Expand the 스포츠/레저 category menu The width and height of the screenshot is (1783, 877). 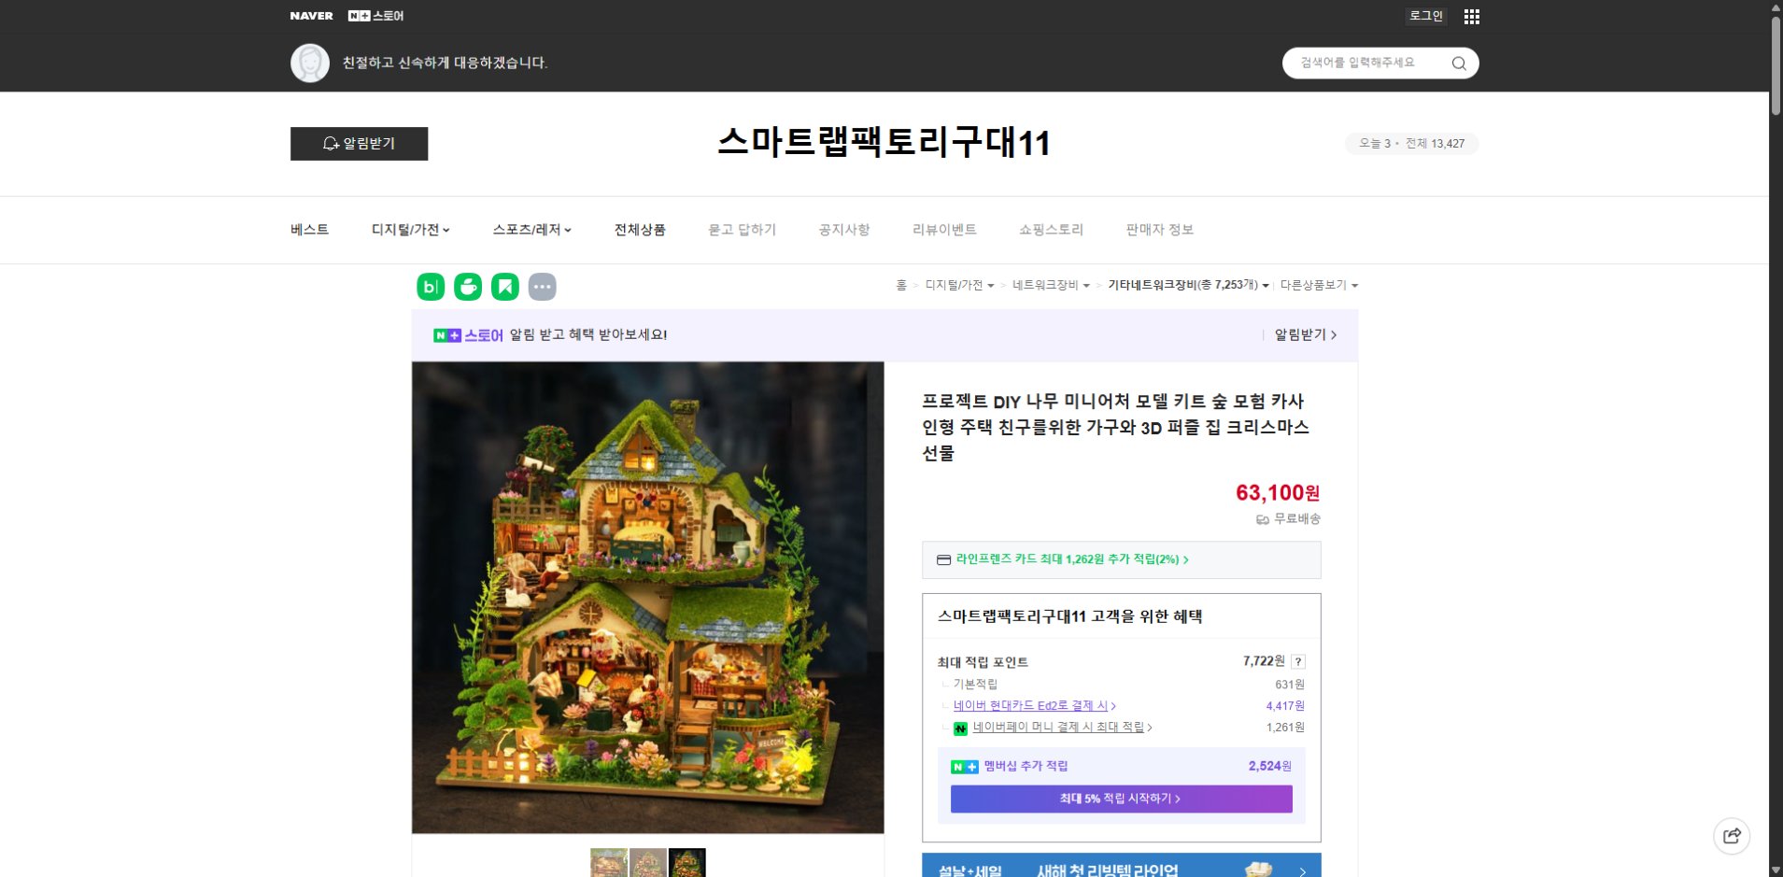pos(531,230)
